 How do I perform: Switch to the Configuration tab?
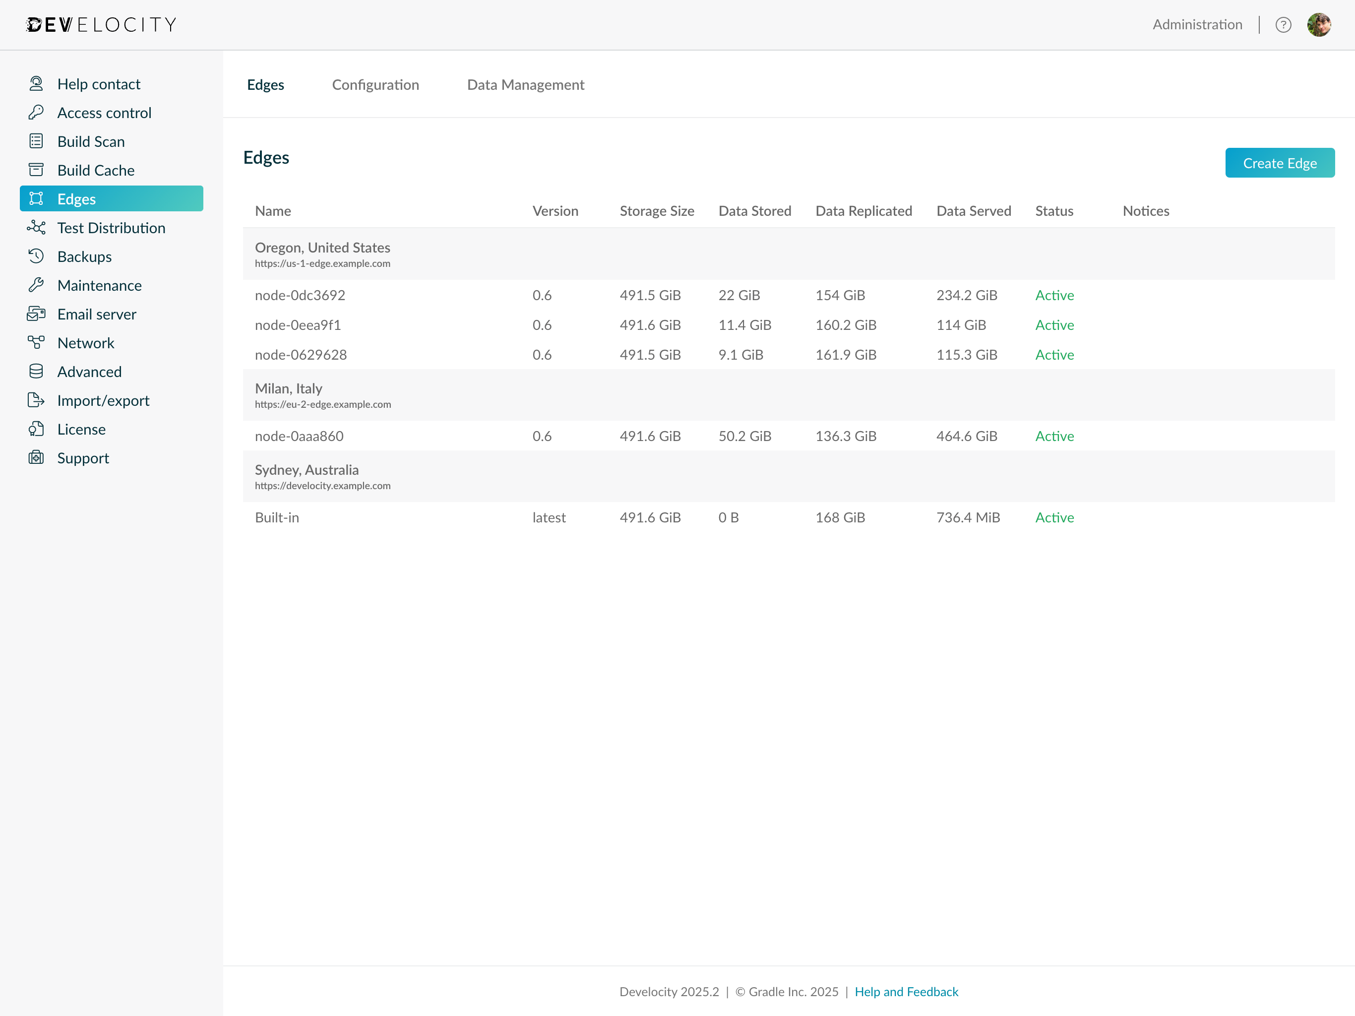pos(375,85)
